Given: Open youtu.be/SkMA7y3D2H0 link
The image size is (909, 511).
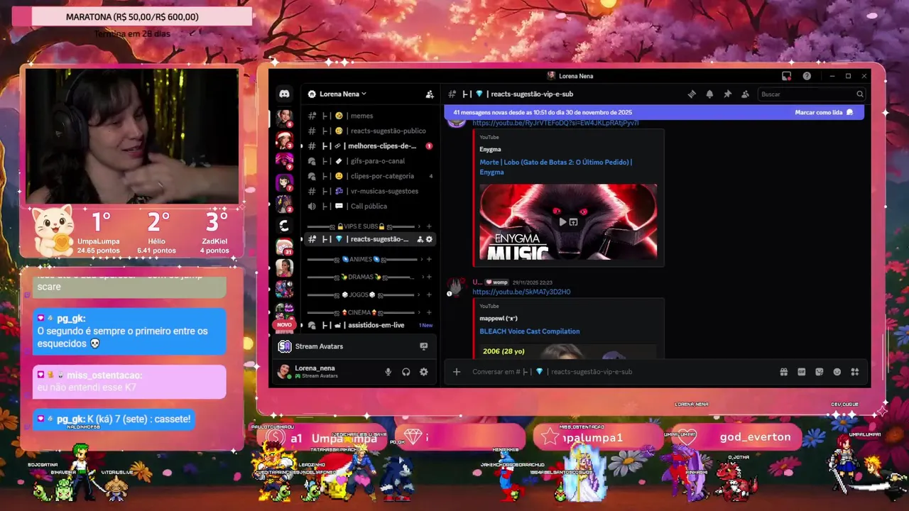Looking at the screenshot, I should [521, 292].
